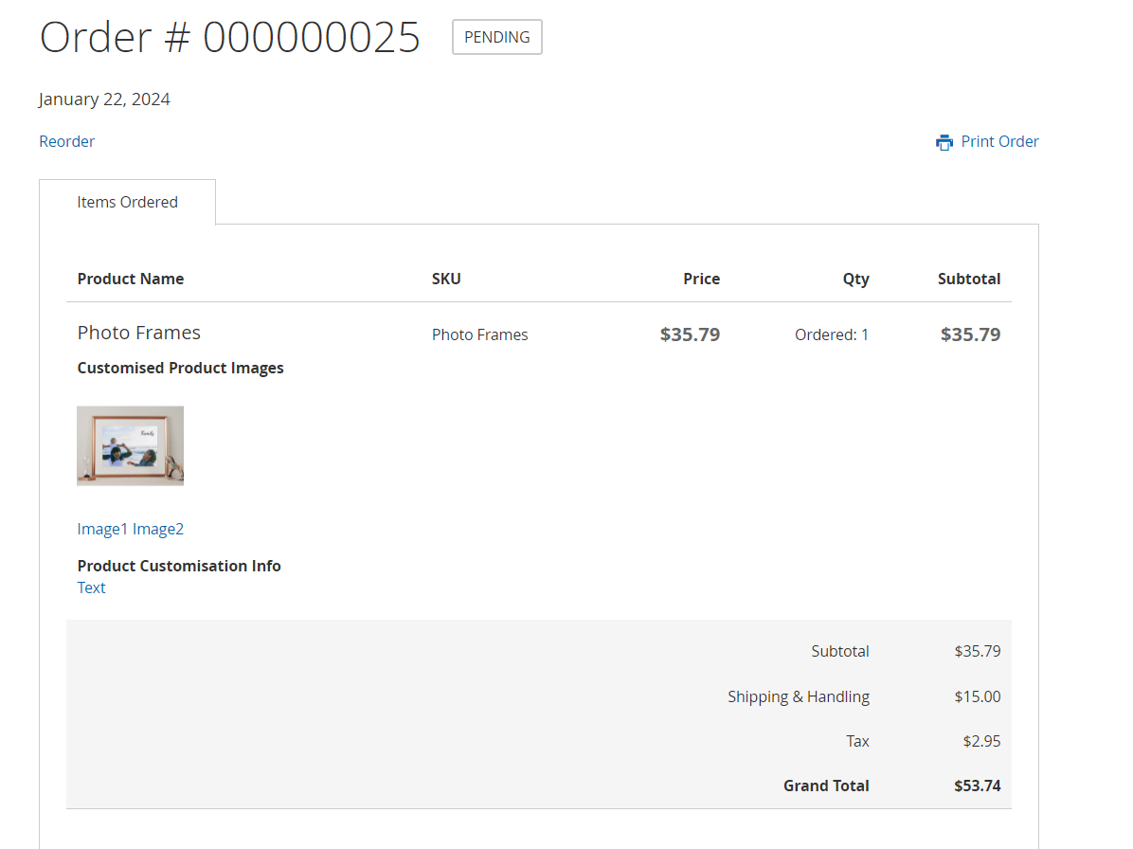Viewport: 1133px width, 849px height.
Task: Switch to the Items Ordered tab
Action: tap(127, 201)
